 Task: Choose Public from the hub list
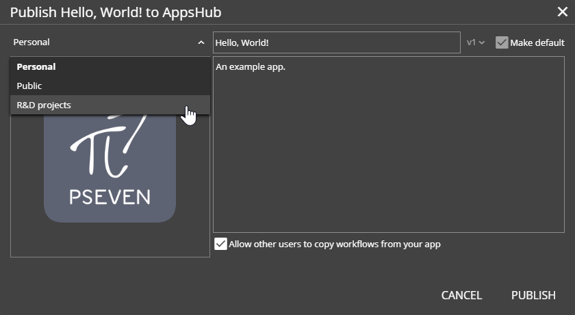(x=29, y=86)
